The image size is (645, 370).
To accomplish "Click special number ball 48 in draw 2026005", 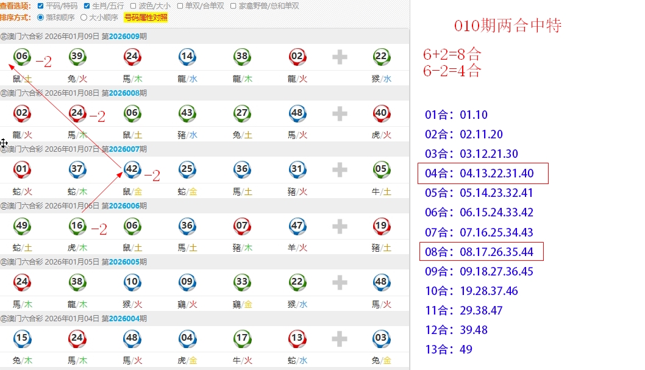I will click(x=381, y=282).
